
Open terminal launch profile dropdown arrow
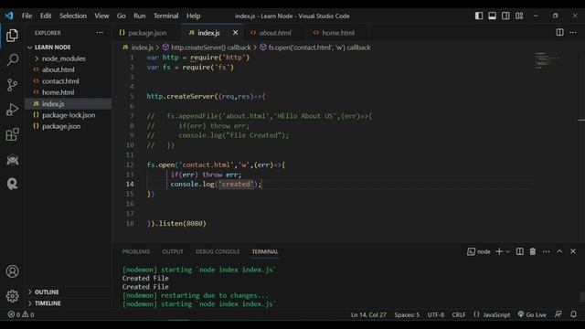pos(507,252)
